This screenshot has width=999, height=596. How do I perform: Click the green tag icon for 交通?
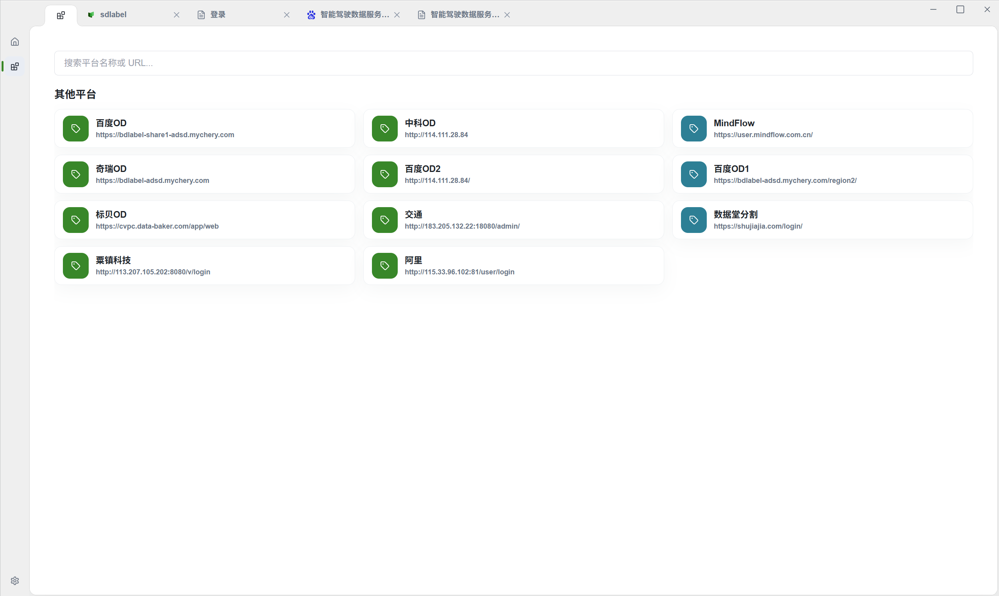click(384, 220)
